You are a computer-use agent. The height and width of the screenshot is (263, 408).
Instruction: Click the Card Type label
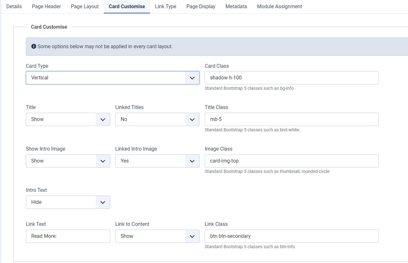(x=37, y=66)
